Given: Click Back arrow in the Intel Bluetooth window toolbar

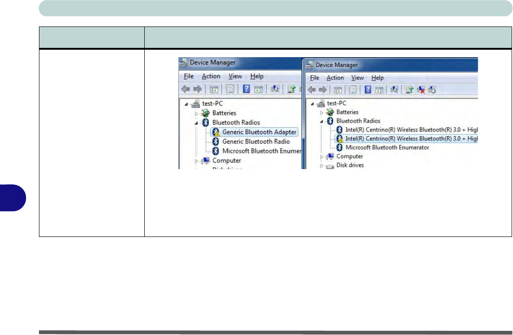Looking at the screenshot, I should tap(312, 90).
